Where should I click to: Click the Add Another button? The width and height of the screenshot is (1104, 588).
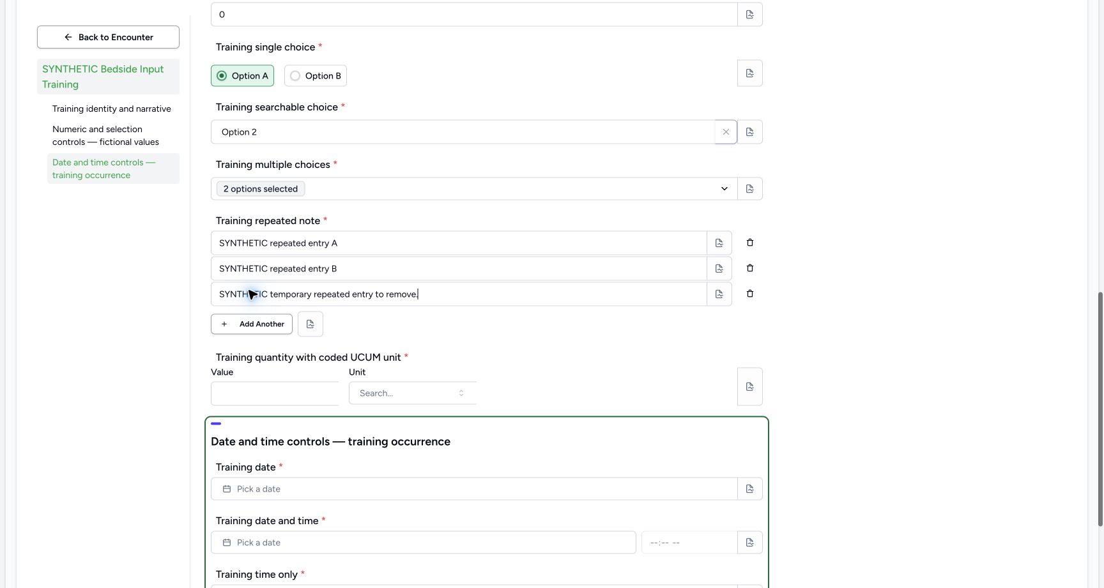tap(252, 324)
